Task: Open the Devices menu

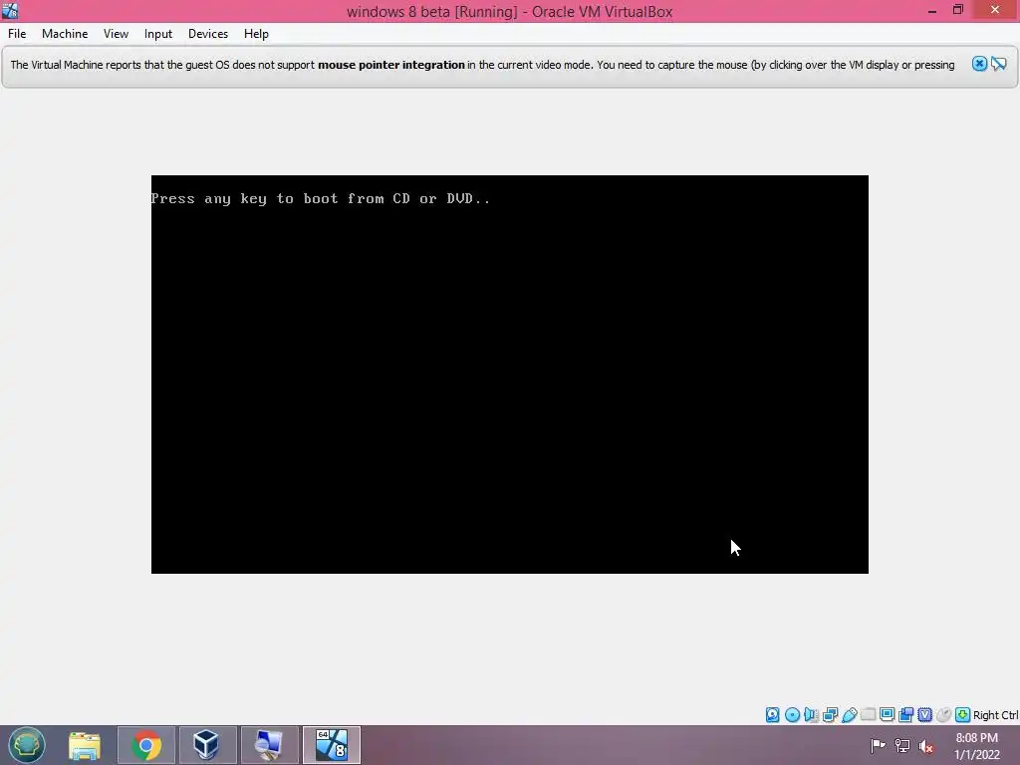Action: coord(208,34)
